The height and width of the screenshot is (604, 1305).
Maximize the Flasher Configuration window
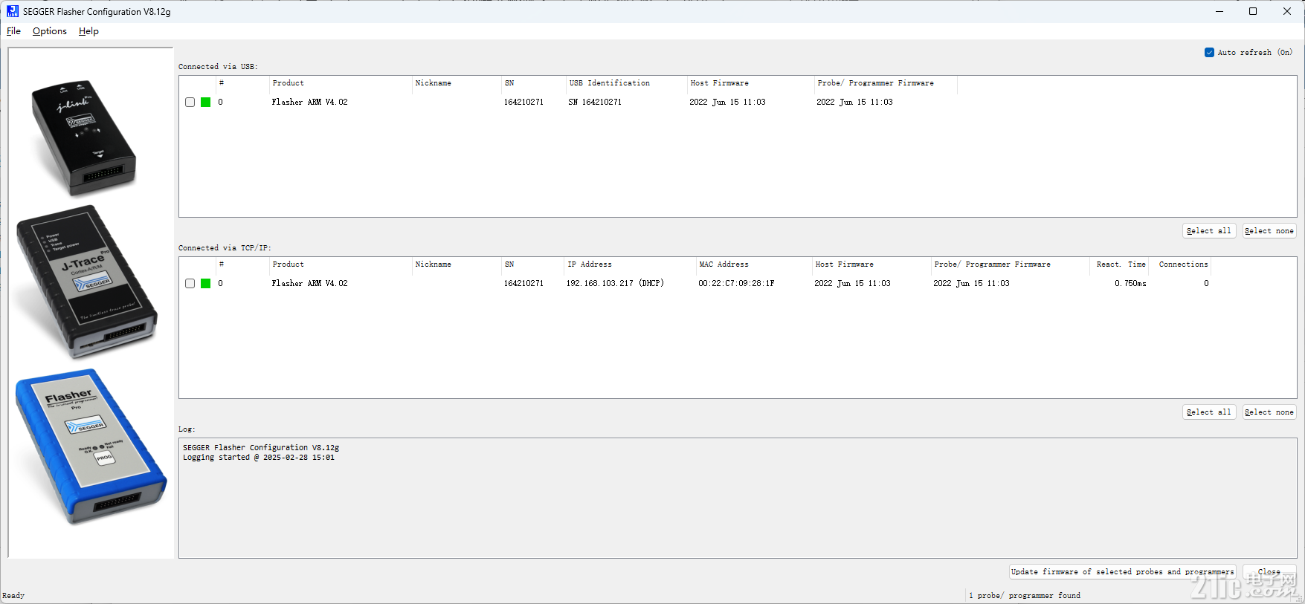pyautogui.click(x=1253, y=11)
